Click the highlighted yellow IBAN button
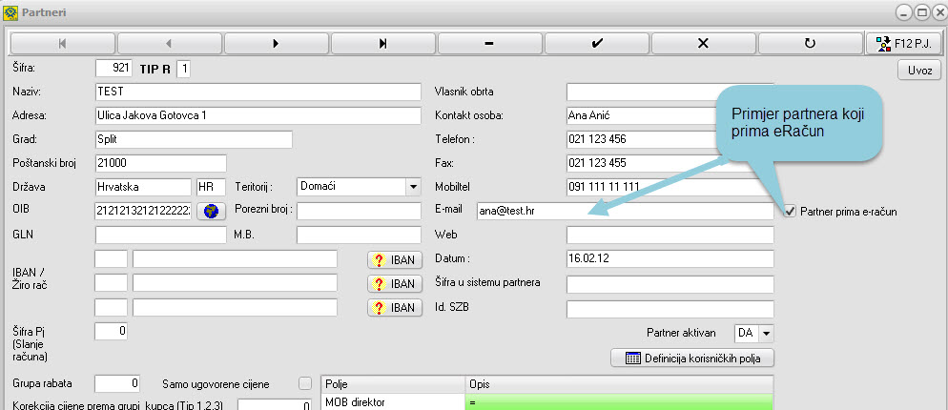 tap(393, 283)
